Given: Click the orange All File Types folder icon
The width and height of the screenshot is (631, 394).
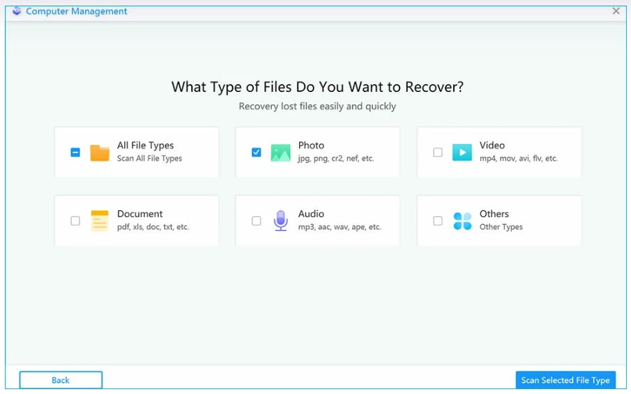Looking at the screenshot, I should coord(100,152).
